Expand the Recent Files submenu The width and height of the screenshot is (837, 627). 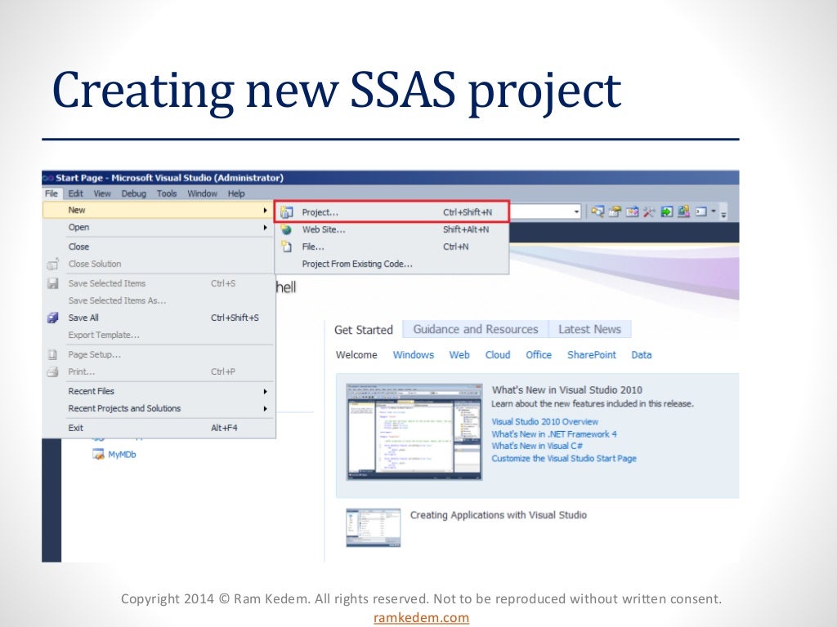click(158, 391)
